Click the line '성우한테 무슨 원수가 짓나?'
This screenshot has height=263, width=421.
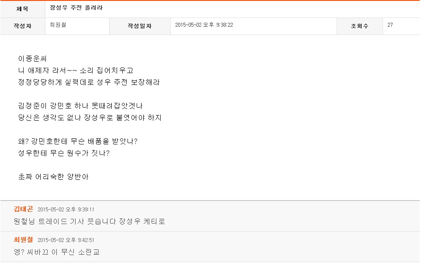[x=64, y=153]
